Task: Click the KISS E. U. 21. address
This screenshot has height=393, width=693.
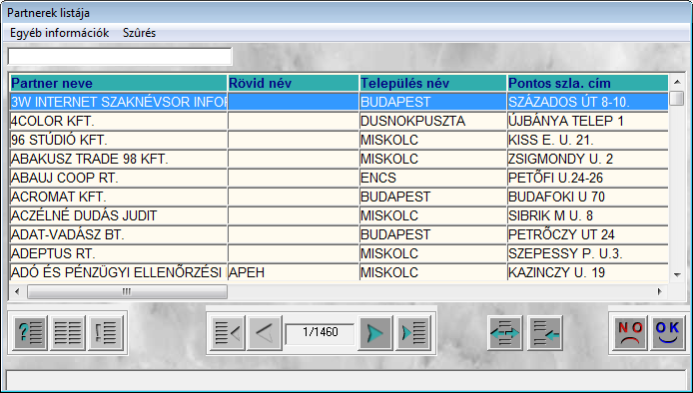Action: 588,140
